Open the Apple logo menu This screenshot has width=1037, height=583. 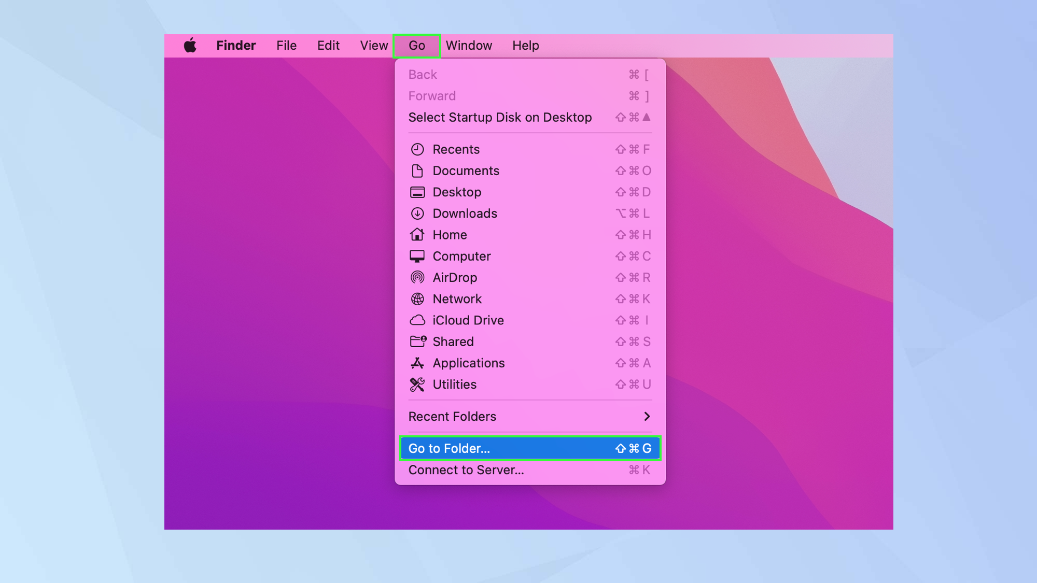point(190,46)
